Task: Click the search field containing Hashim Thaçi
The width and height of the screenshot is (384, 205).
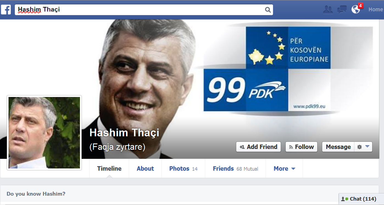Action: tap(144, 10)
